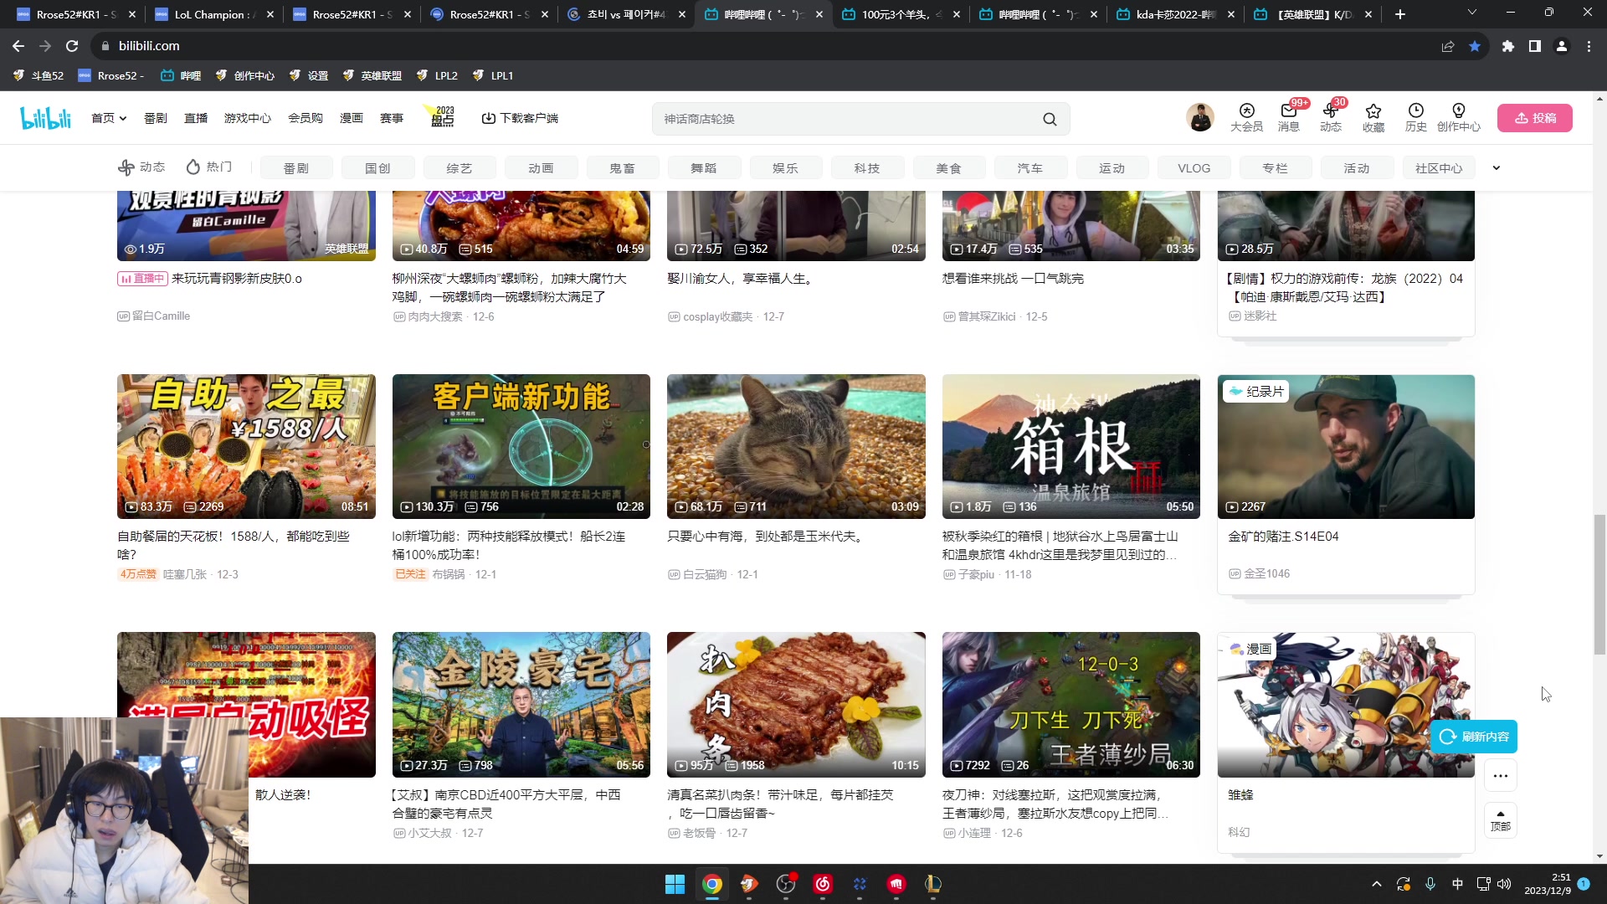Click the search magnifier icon

[x=1050, y=119]
